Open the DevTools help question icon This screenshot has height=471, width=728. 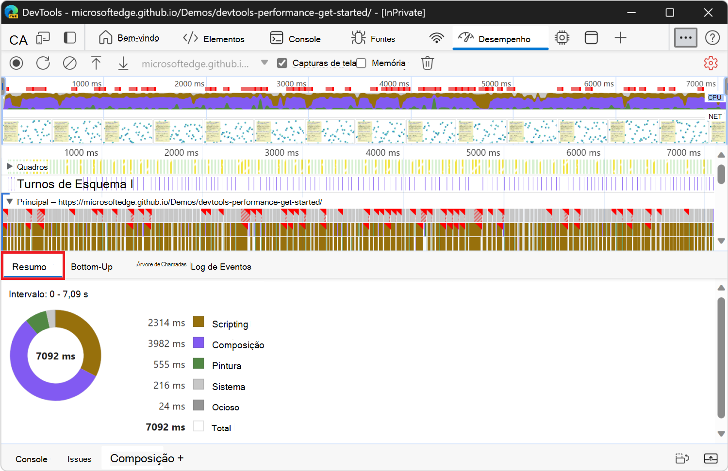(x=712, y=38)
